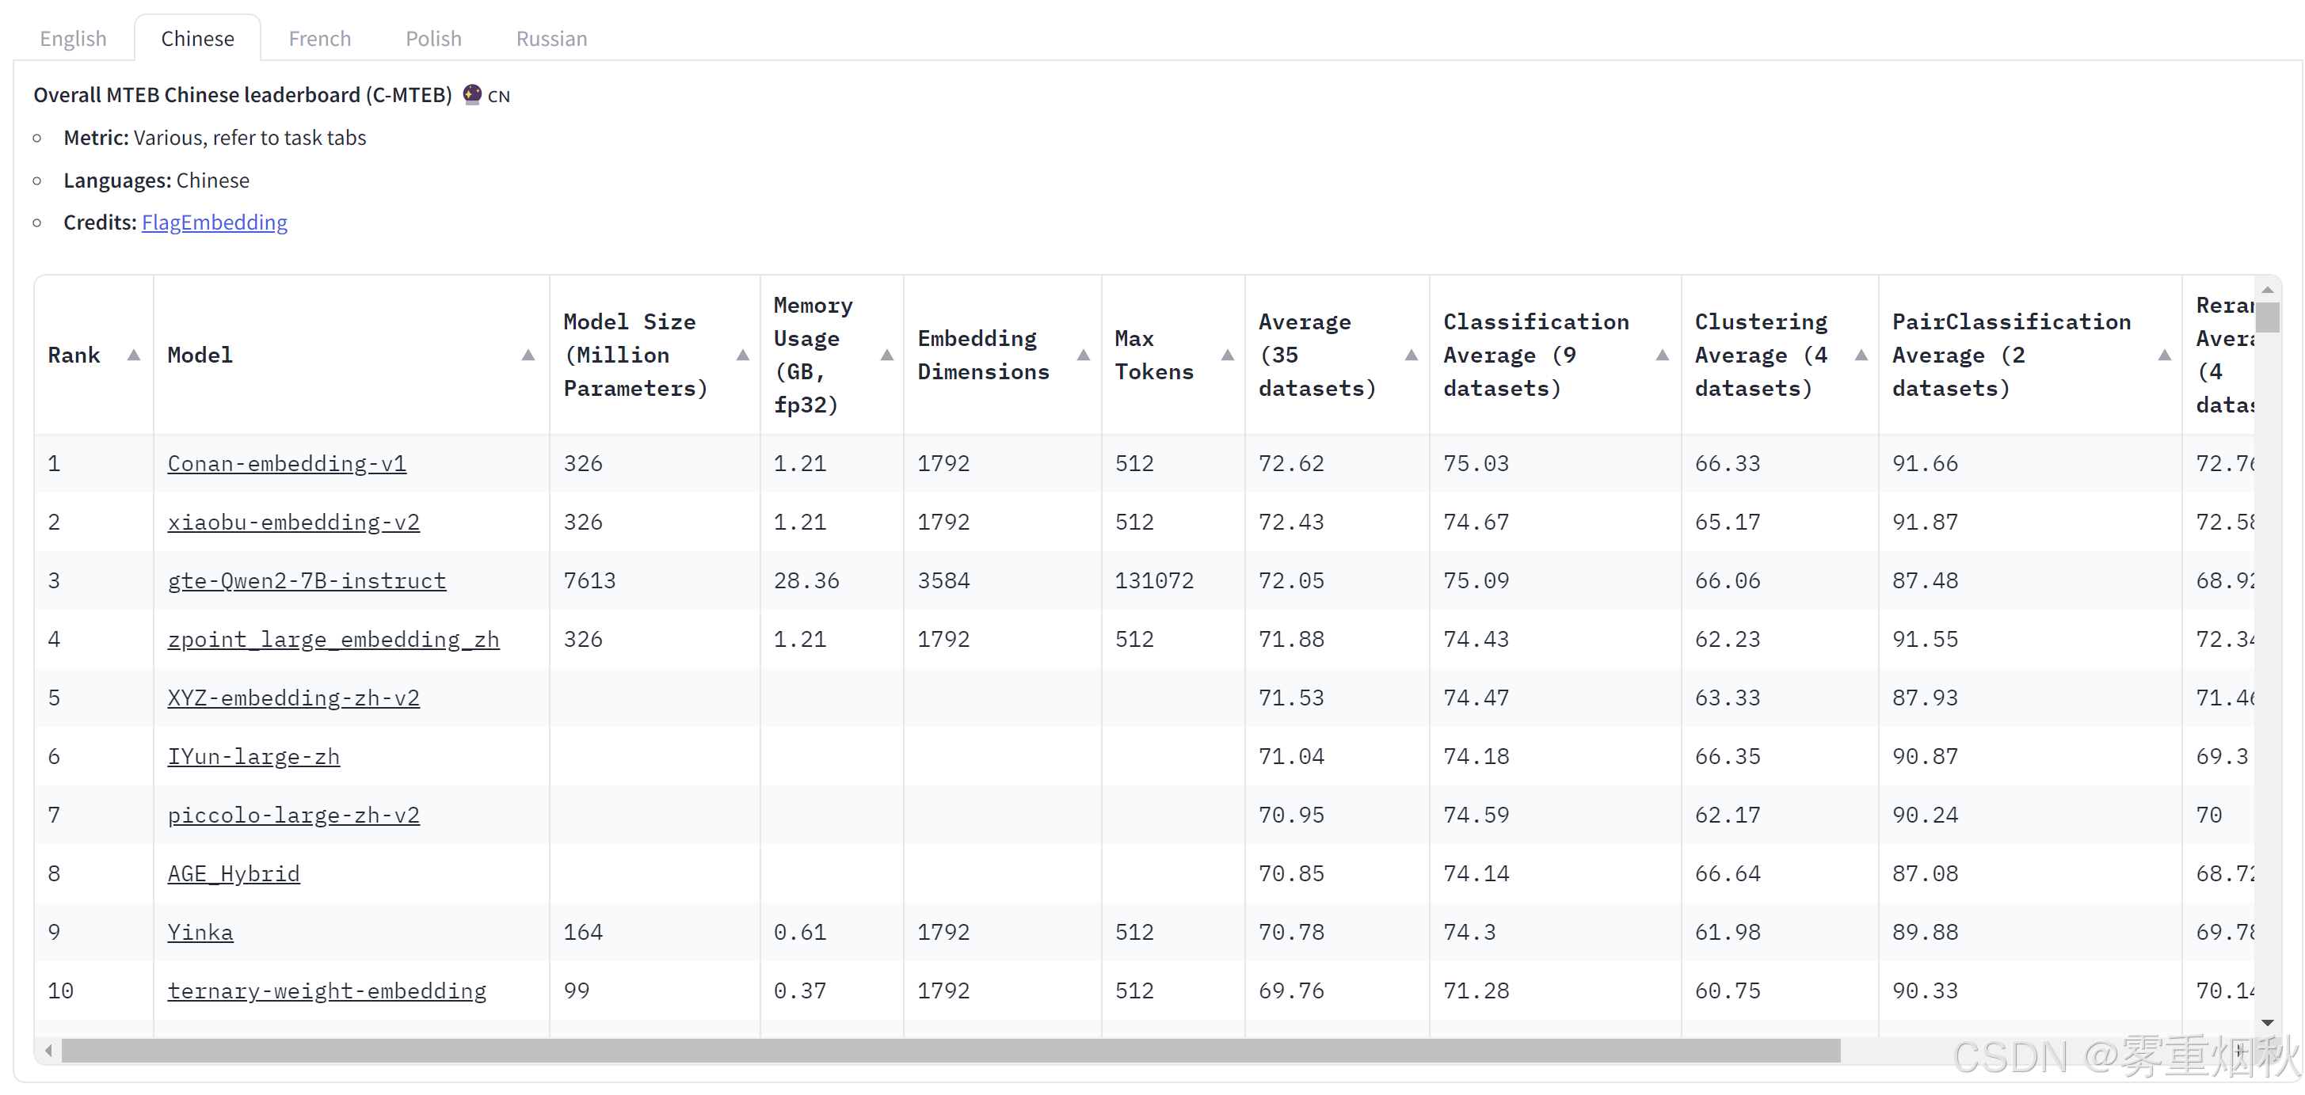
Task: Sort by Embedding Dimensions arrow
Action: pos(1083,355)
